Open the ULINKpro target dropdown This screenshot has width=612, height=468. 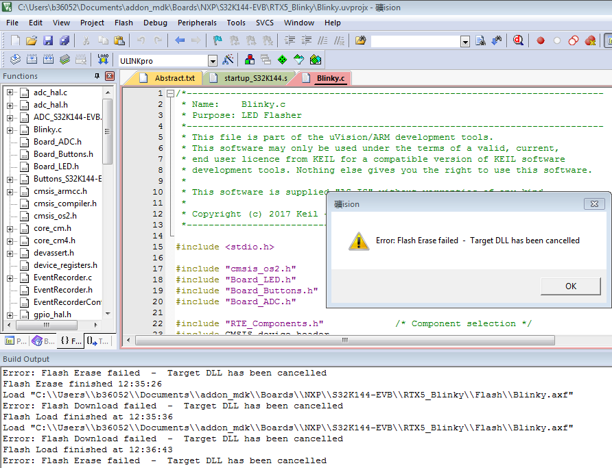tap(212, 61)
